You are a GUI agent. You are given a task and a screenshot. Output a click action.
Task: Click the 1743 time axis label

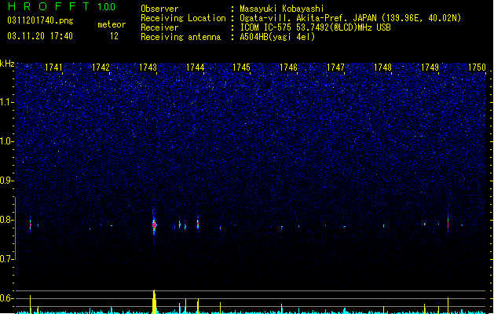pos(148,68)
